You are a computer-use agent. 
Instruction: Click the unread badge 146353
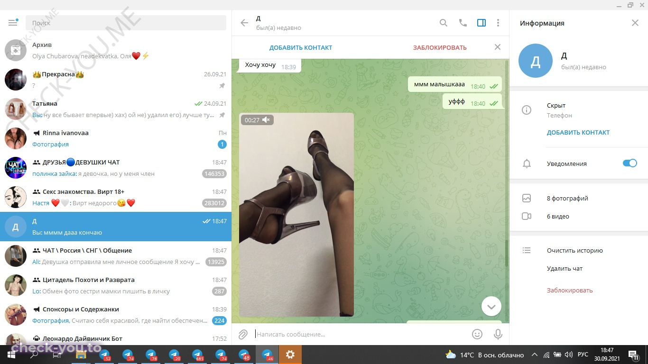[214, 173]
